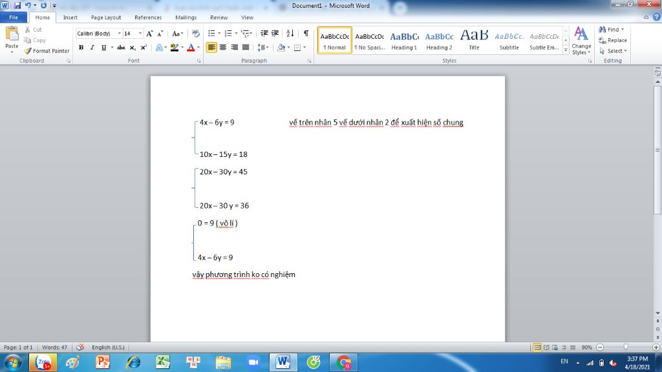This screenshot has height=372, width=662.
Task: Justify the paragraph text
Action: pyautogui.click(x=246, y=47)
